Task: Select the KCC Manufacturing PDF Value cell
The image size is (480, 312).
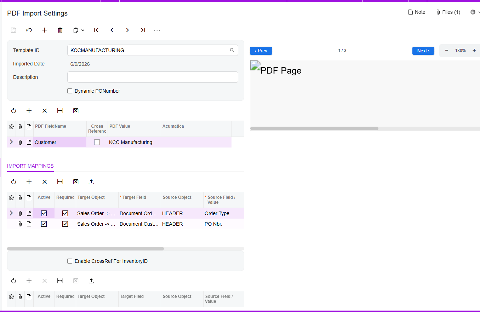Action: coord(134,142)
